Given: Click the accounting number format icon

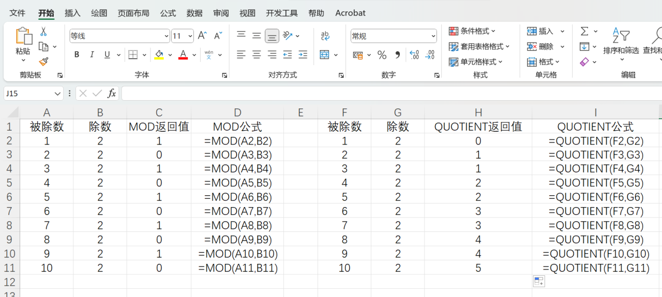Looking at the screenshot, I should click(358, 55).
